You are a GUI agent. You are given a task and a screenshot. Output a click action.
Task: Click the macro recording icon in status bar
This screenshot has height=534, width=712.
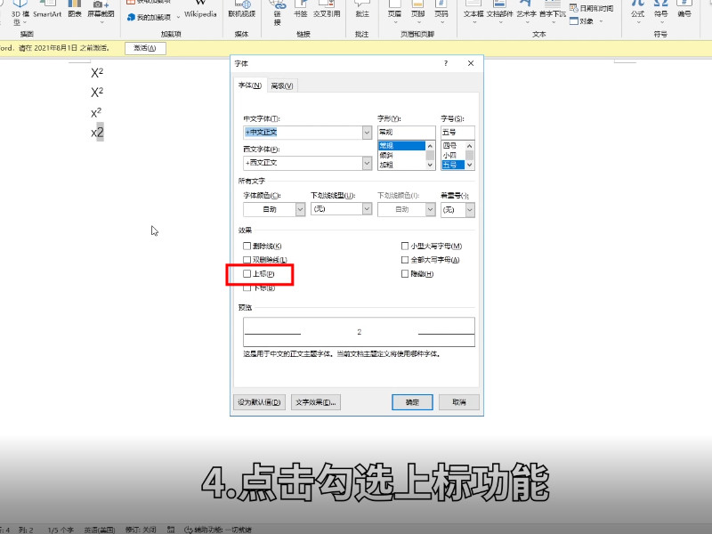[171, 530]
